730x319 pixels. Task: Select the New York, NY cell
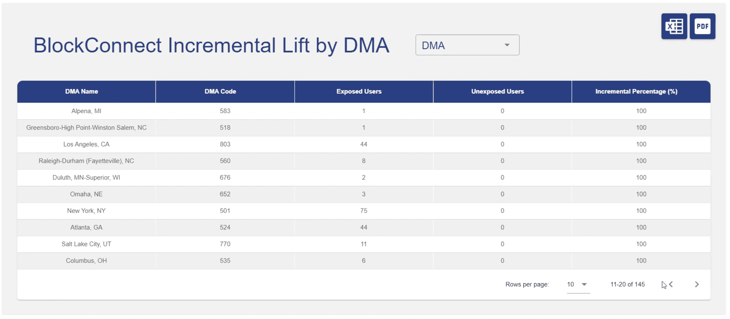pyautogui.click(x=86, y=211)
